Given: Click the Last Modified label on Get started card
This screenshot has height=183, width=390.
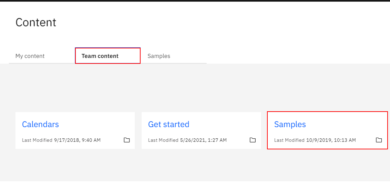Looking at the screenshot, I should tap(163, 140).
